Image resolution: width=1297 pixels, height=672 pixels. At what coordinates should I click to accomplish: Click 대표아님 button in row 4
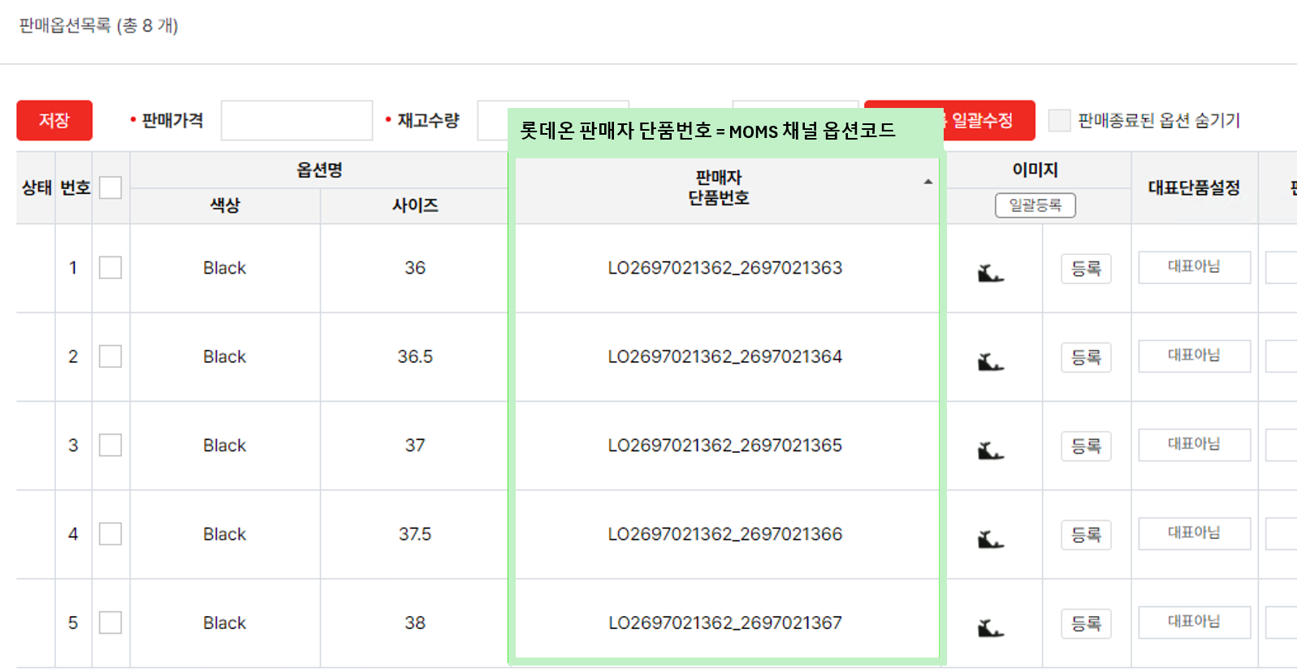pos(1195,533)
